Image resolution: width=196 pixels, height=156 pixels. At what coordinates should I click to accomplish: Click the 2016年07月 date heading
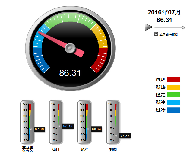pyautogui.click(x=164, y=12)
